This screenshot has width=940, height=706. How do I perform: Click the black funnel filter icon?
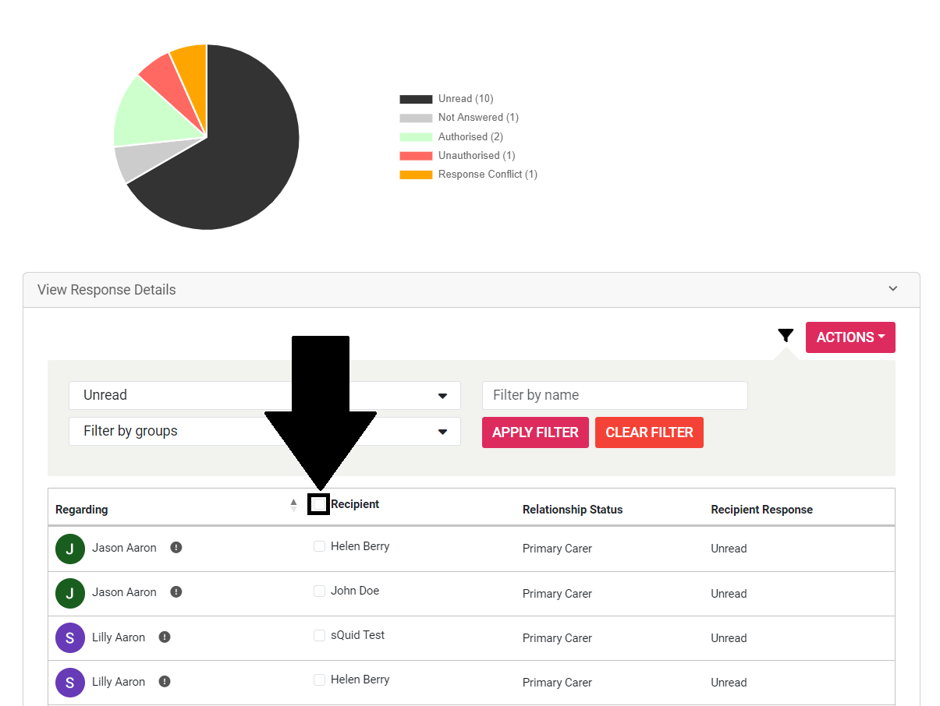click(786, 336)
